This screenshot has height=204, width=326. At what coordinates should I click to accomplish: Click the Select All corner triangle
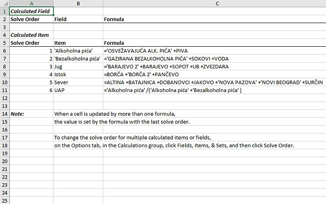(5, 3)
